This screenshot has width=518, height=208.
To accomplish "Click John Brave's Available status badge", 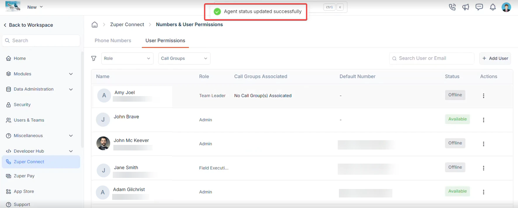I will point(458,119).
